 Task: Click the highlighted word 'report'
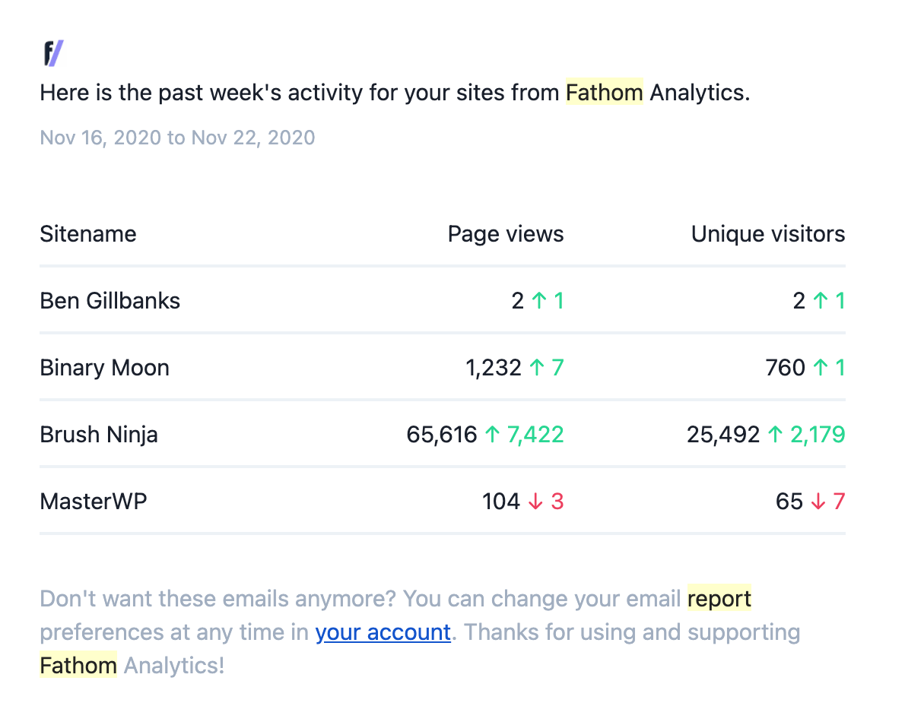pyautogui.click(x=719, y=599)
